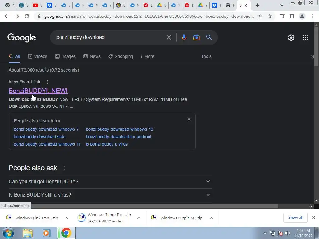Image resolution: width=319 pixels, height=239 pixels.
Task: Show hidden system tray icons
Action: [265, 233]
